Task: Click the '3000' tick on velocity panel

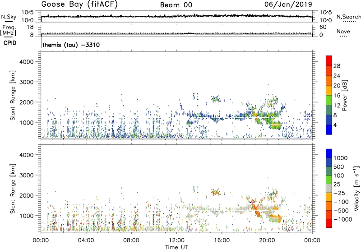Action: coord(27,175)
